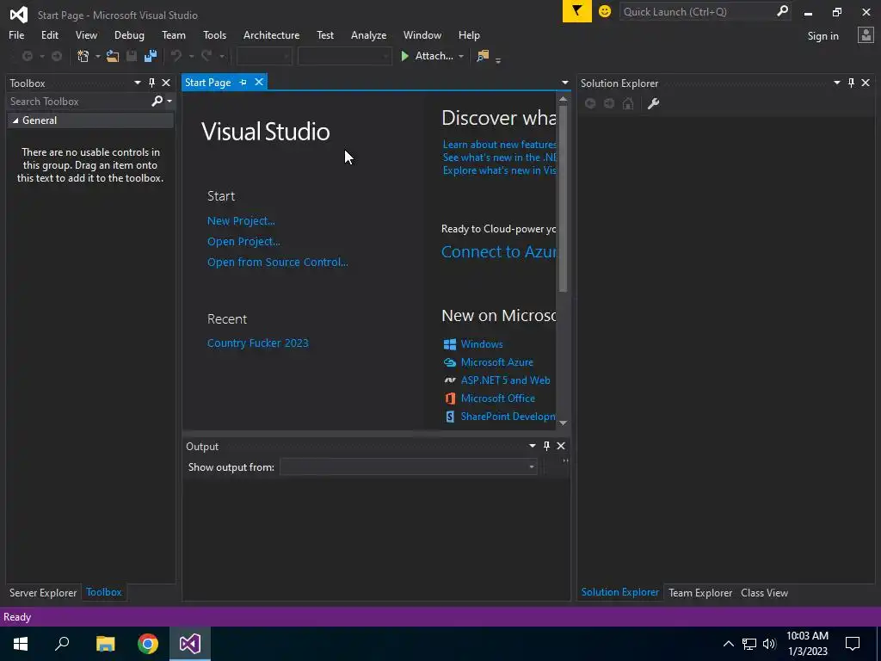Open the Analyze menu
This screenshot has height=661, width=881.
click(368, 34)
